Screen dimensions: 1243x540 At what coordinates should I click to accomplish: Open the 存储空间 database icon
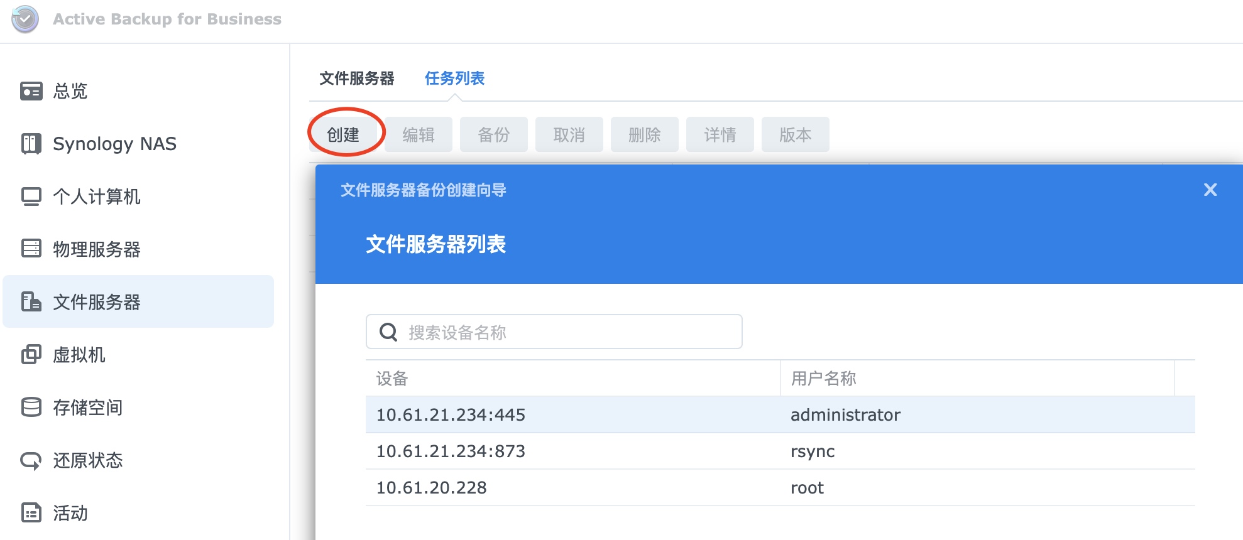(31, 407)
